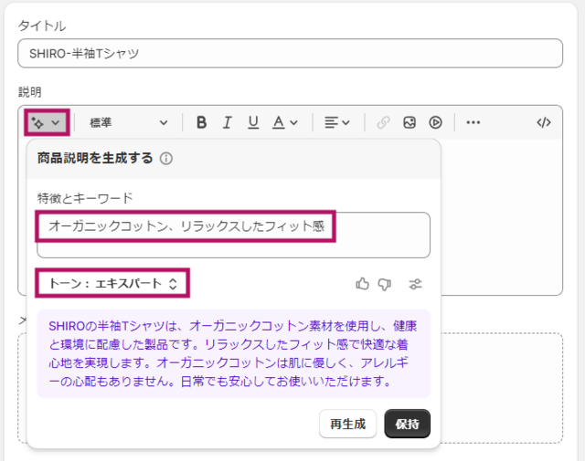Expand the 標準 paragraph style dropdown
585x461 pixels.
[128, 122]
